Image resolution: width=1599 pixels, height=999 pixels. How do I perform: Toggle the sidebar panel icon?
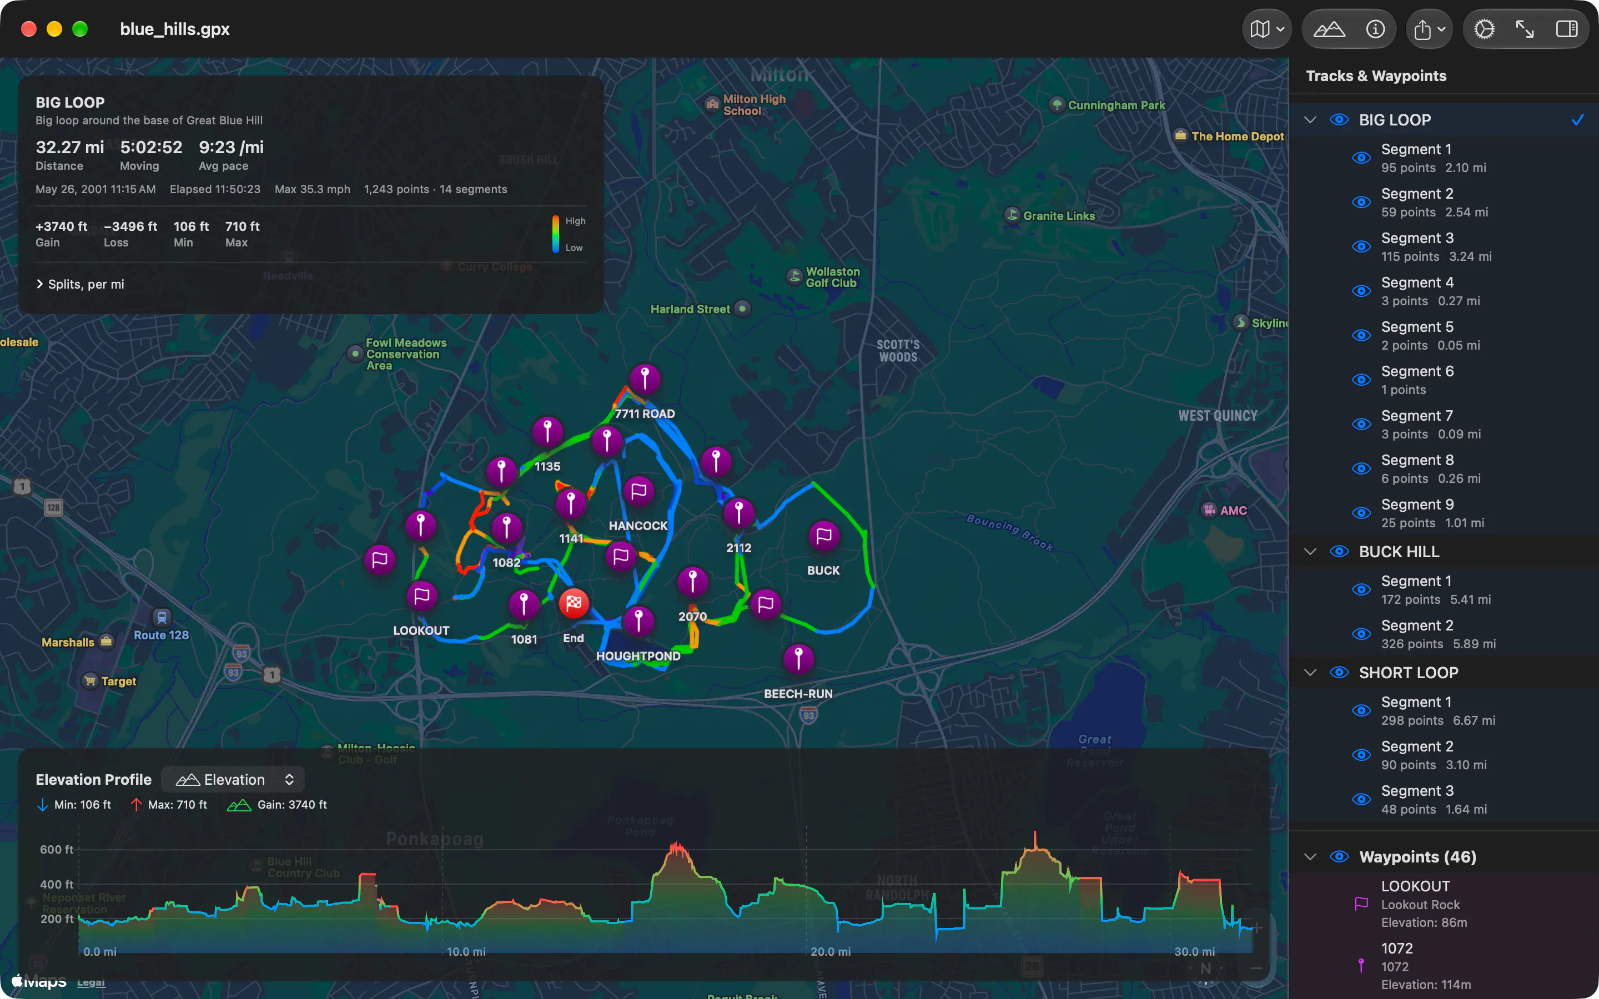[x=1567, y=29]
